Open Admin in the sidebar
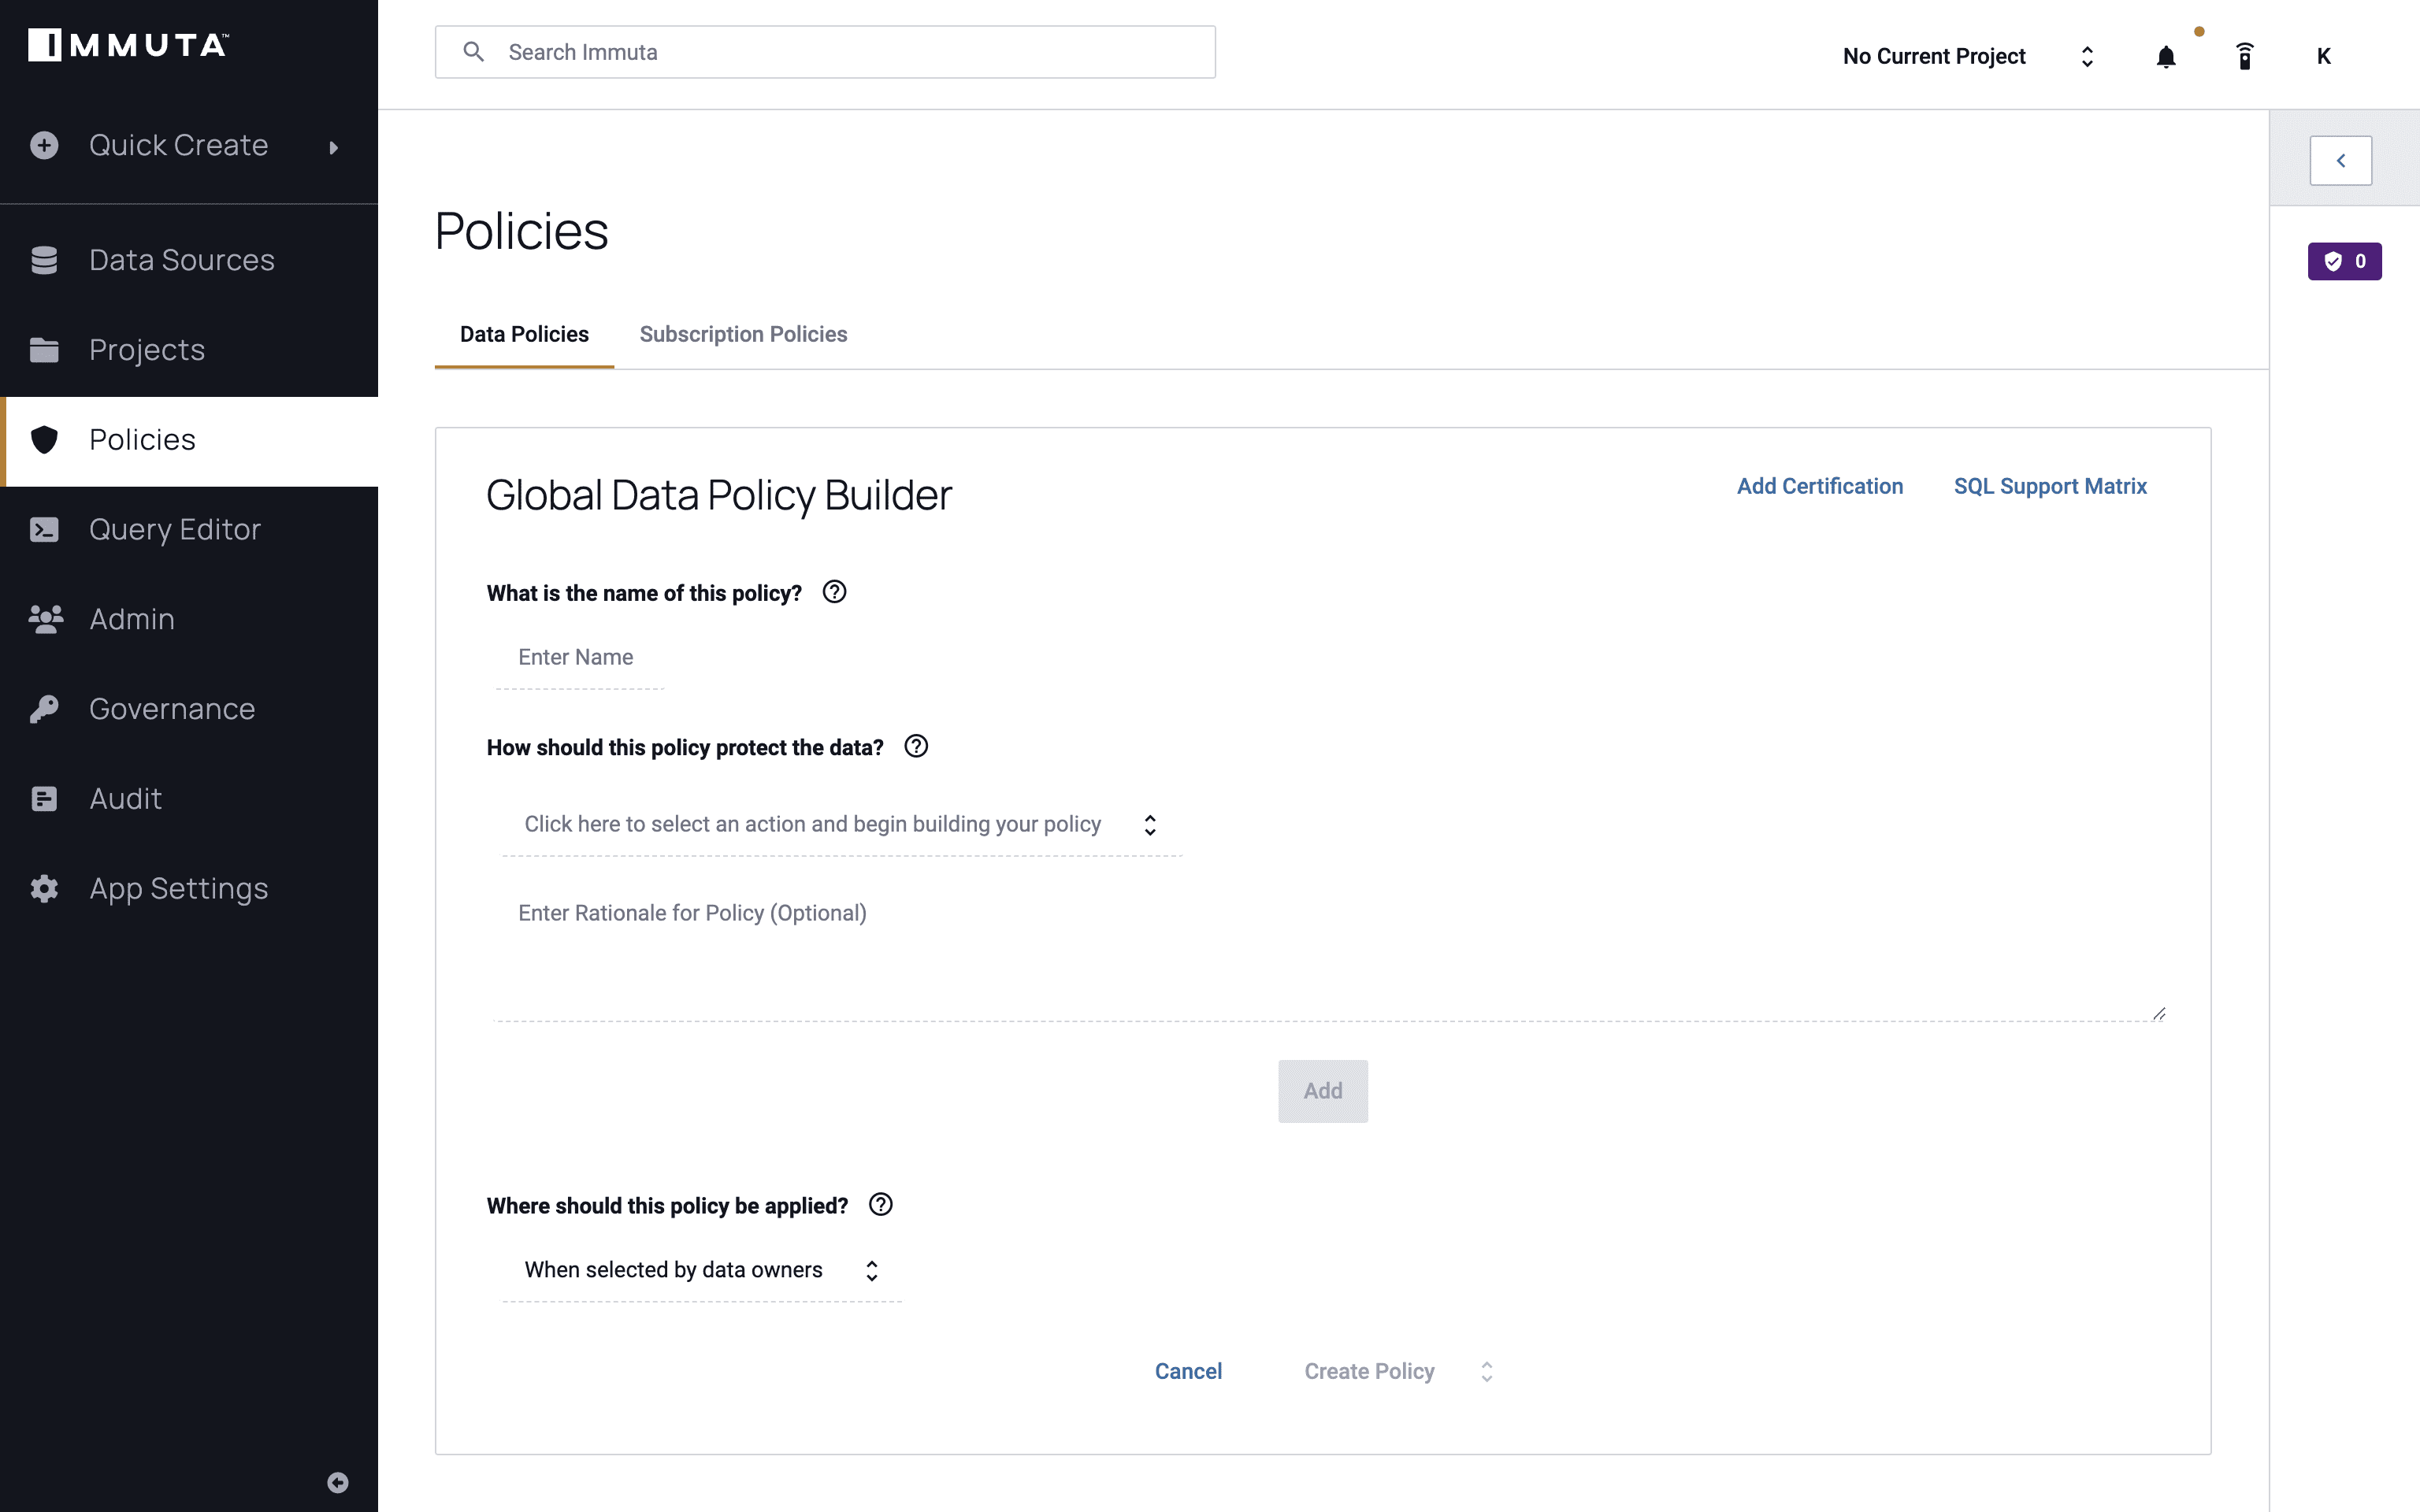This screenshot has height=1512, width=2420. [189, 619]
